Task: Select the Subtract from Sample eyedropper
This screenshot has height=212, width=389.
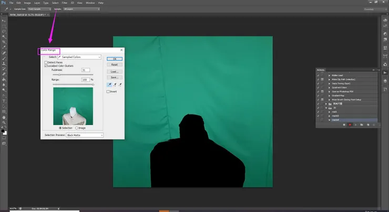Action: [x=120, y=83]
